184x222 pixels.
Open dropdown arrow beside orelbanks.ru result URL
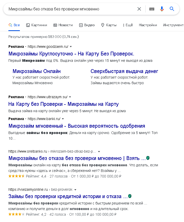[x=99, y=151]
